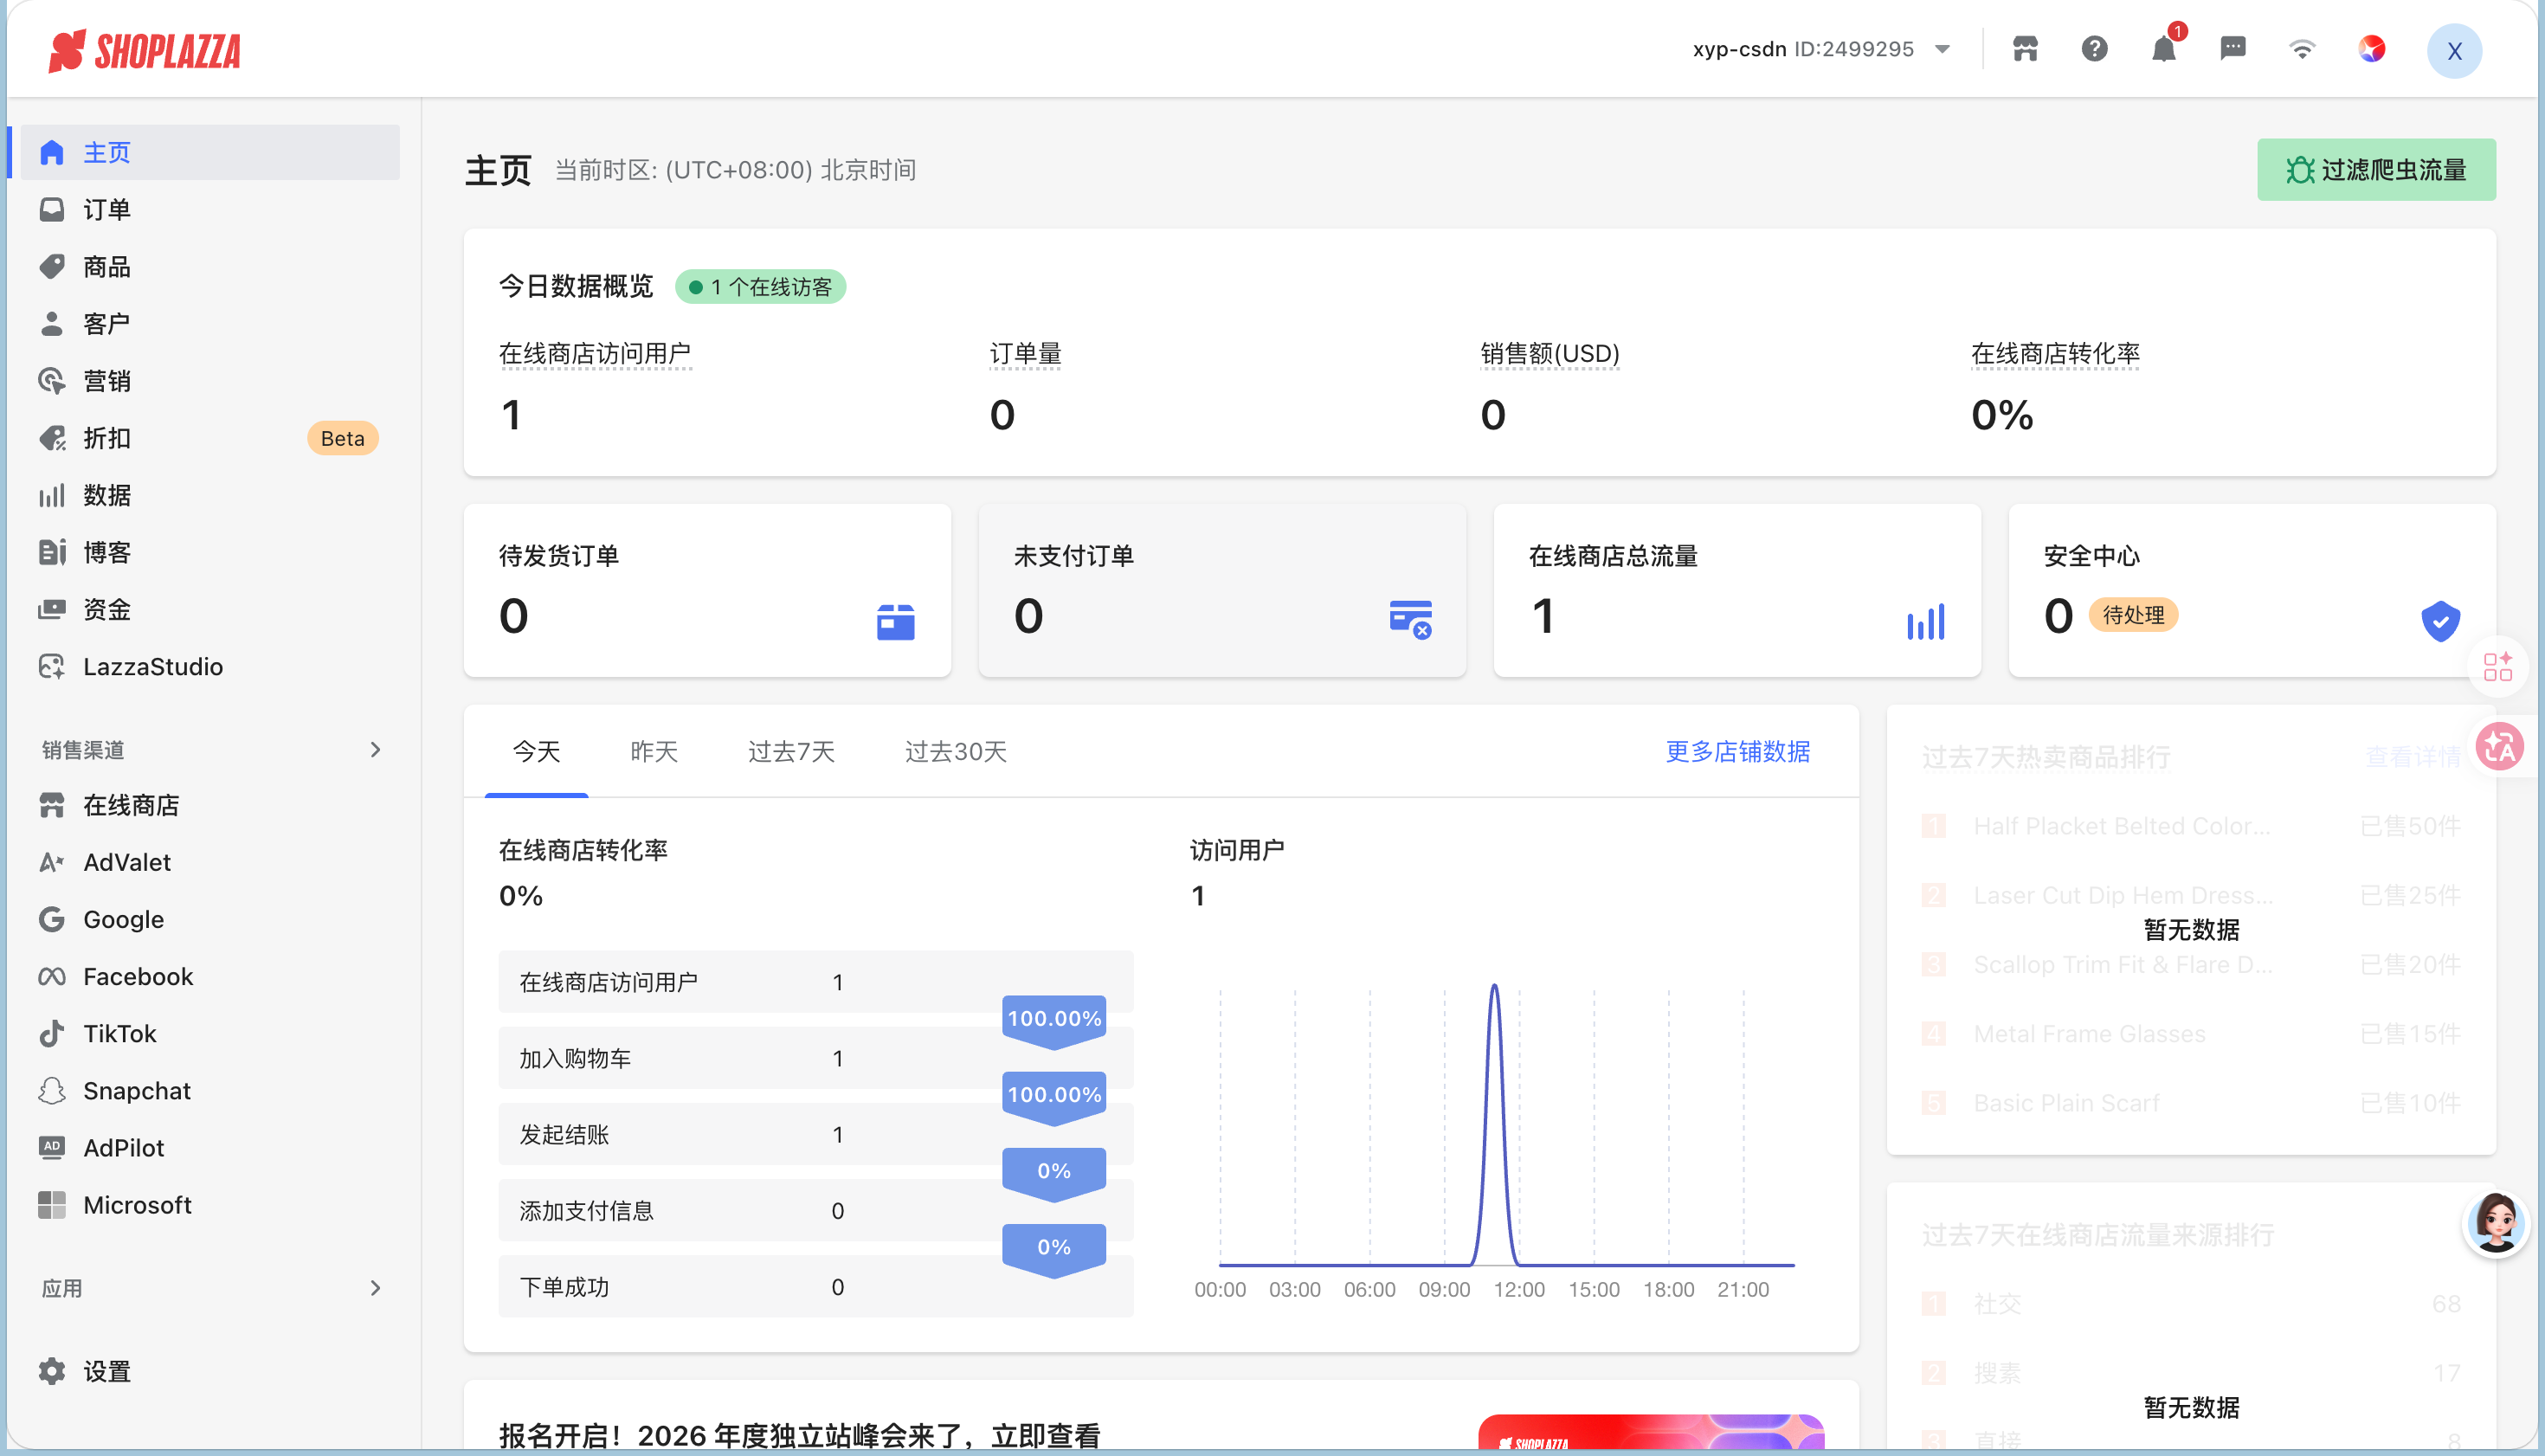Viewport: 2545px width, 1456px height.
Task: Click the 订单量 metric label
Action: 1025,353
